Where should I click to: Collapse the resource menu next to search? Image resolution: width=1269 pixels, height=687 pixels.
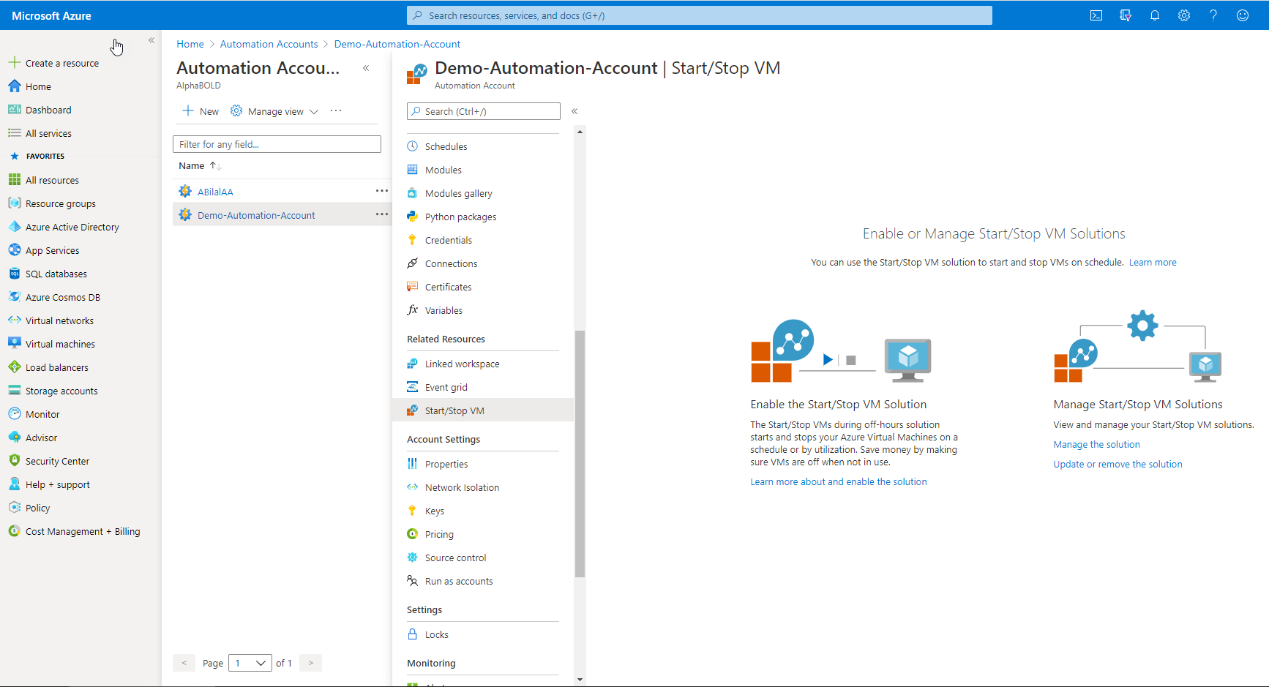pos(574,111)
